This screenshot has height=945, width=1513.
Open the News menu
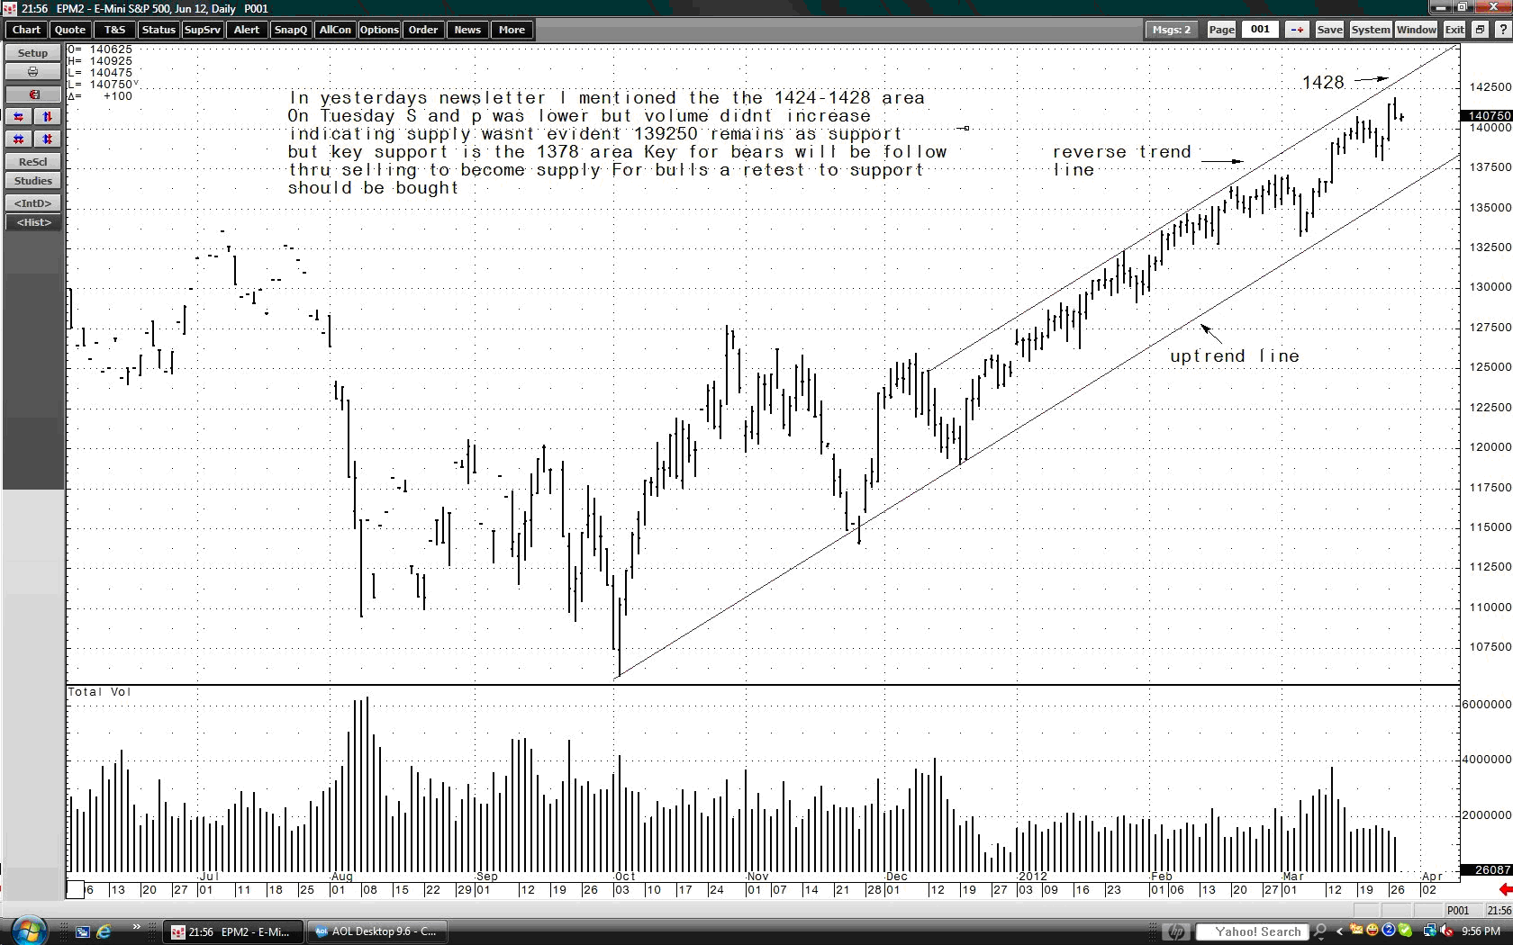coord(467,30)
